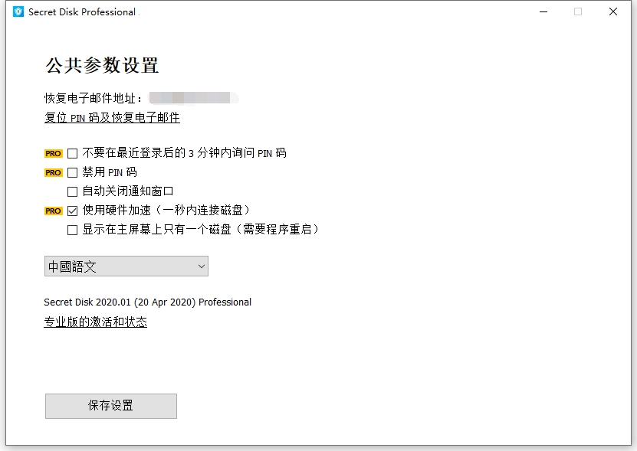This screenshot has width=637, height=451.
Task: Click PRO badge beside 使用硬件加速
Action: pos(53,211)
